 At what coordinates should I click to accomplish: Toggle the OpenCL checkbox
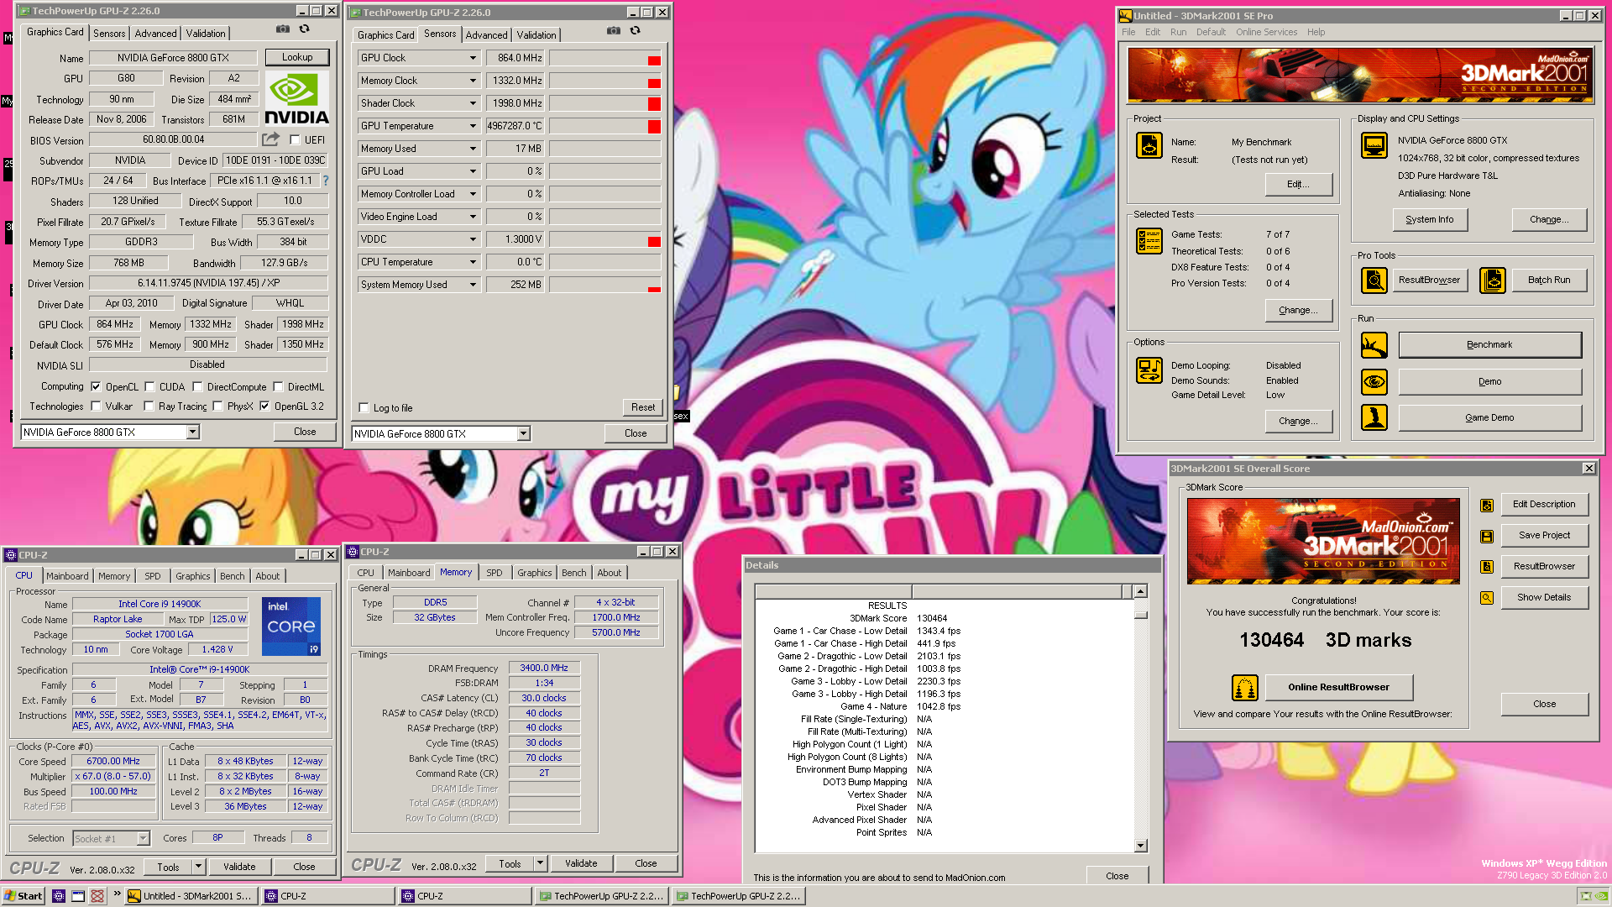(x=96, y=387)
